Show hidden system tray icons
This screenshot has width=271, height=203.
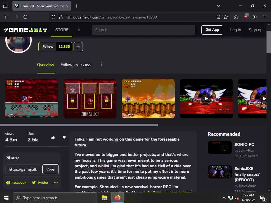click(x=224, y=198)
